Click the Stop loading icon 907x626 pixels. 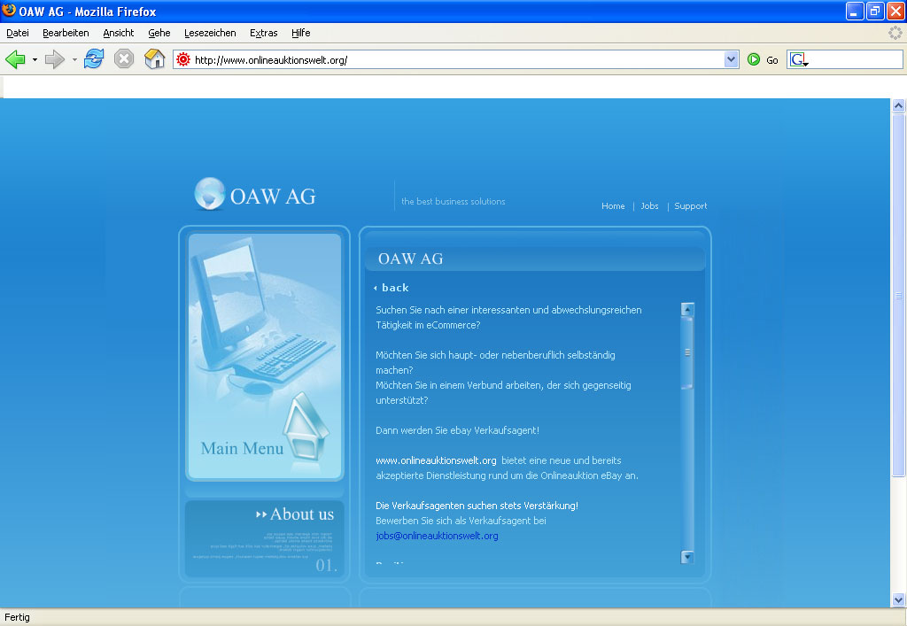tap(124, 59)
